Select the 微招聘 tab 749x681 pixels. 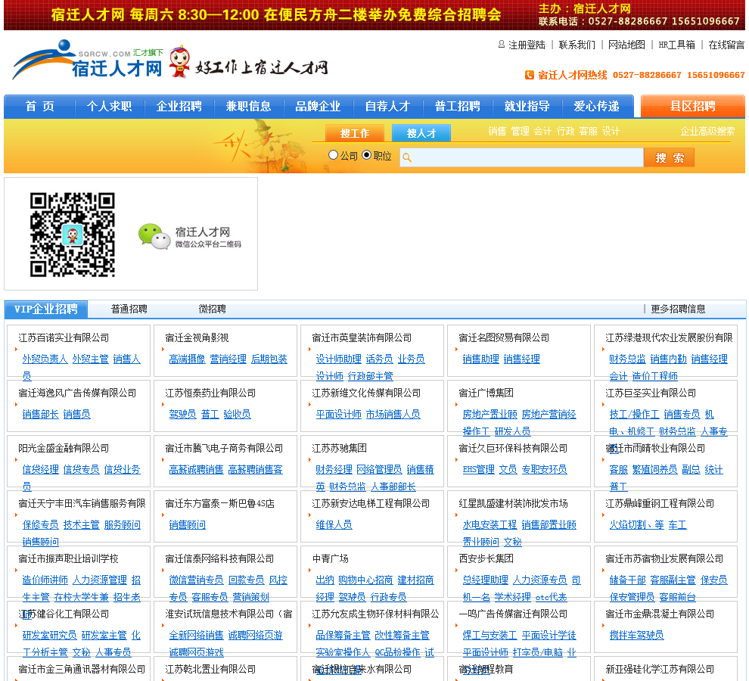click(212, 309)
